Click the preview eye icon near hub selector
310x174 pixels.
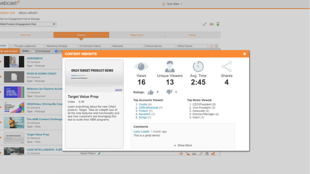coord(212,24)
